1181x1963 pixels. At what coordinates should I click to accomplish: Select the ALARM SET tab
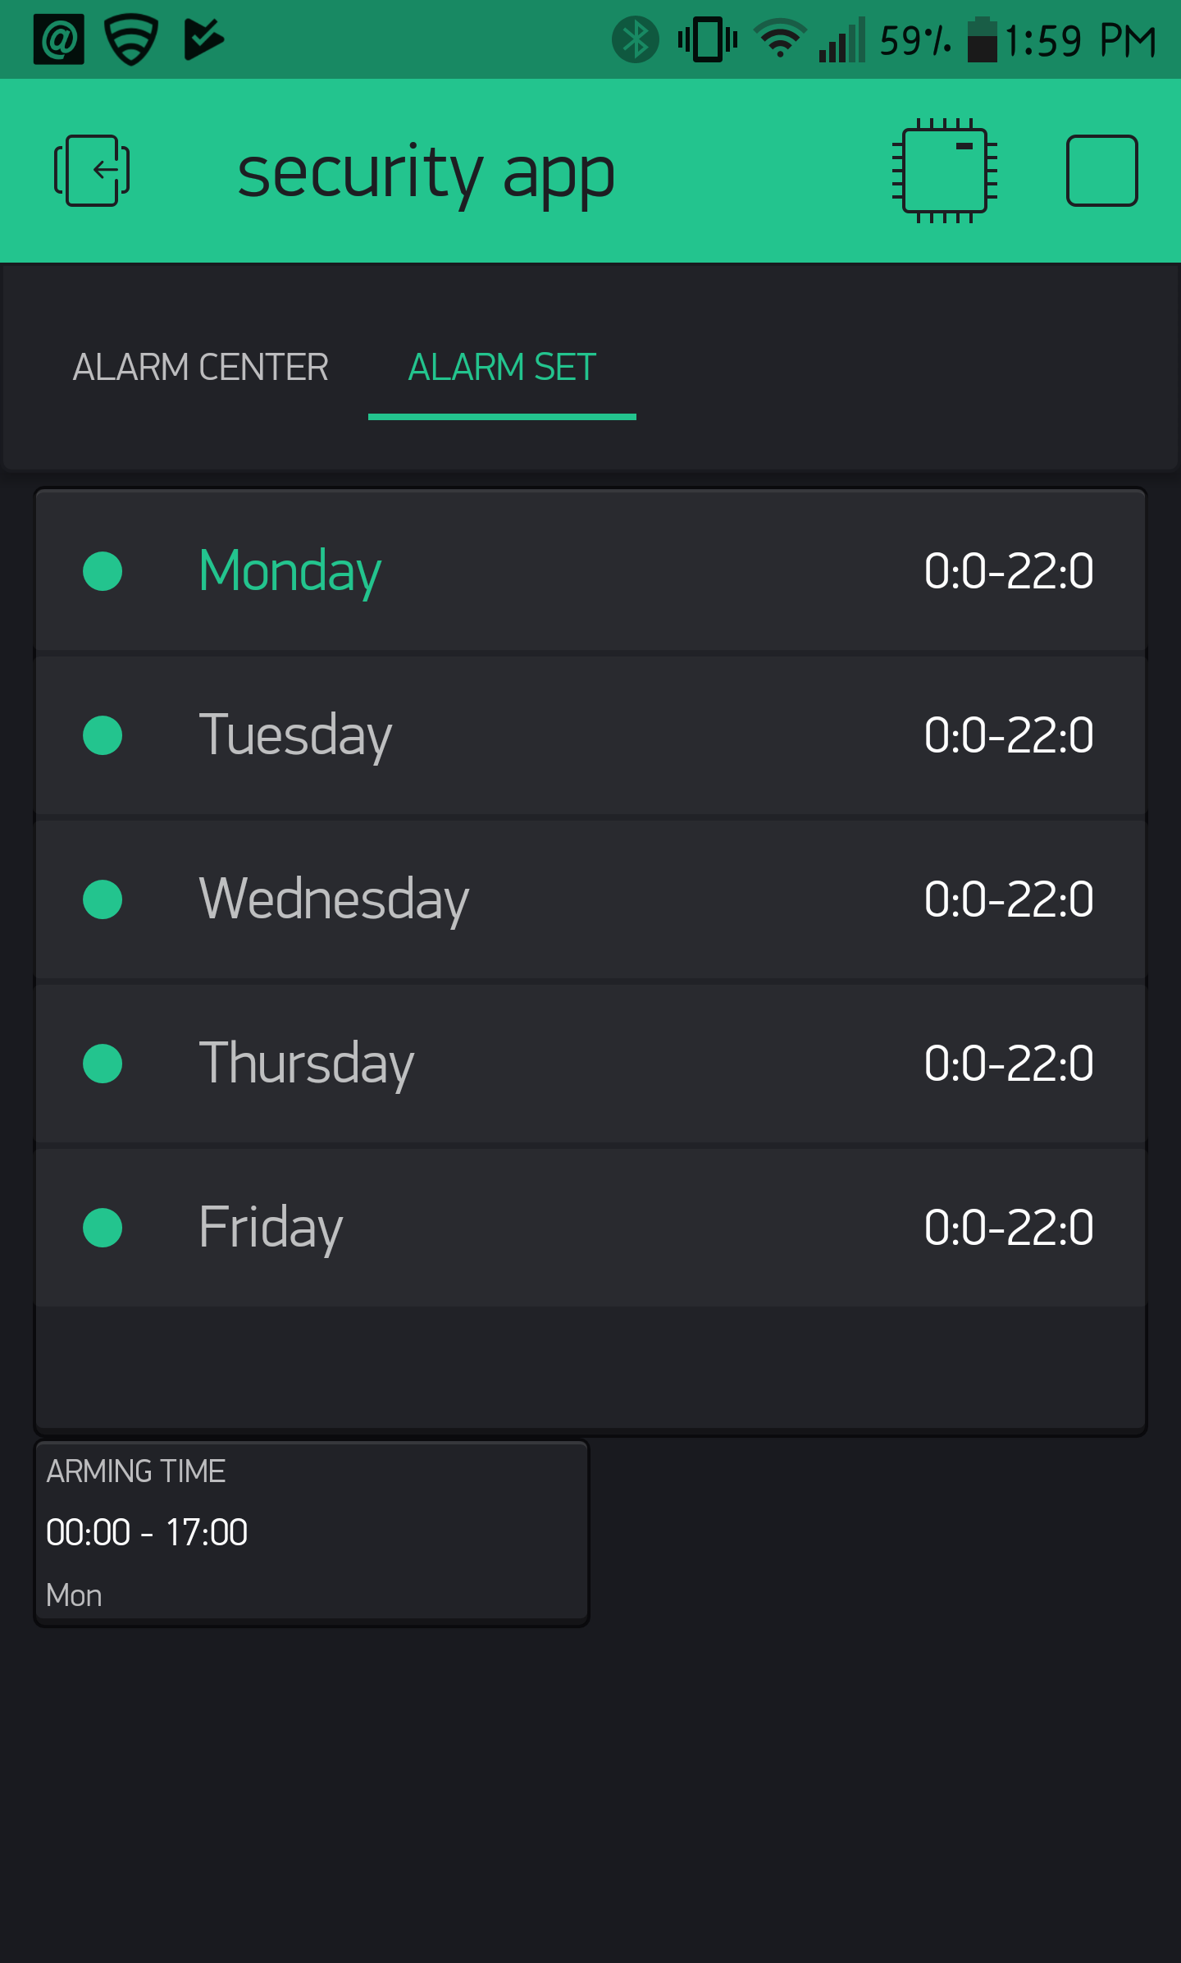(502, 367)
